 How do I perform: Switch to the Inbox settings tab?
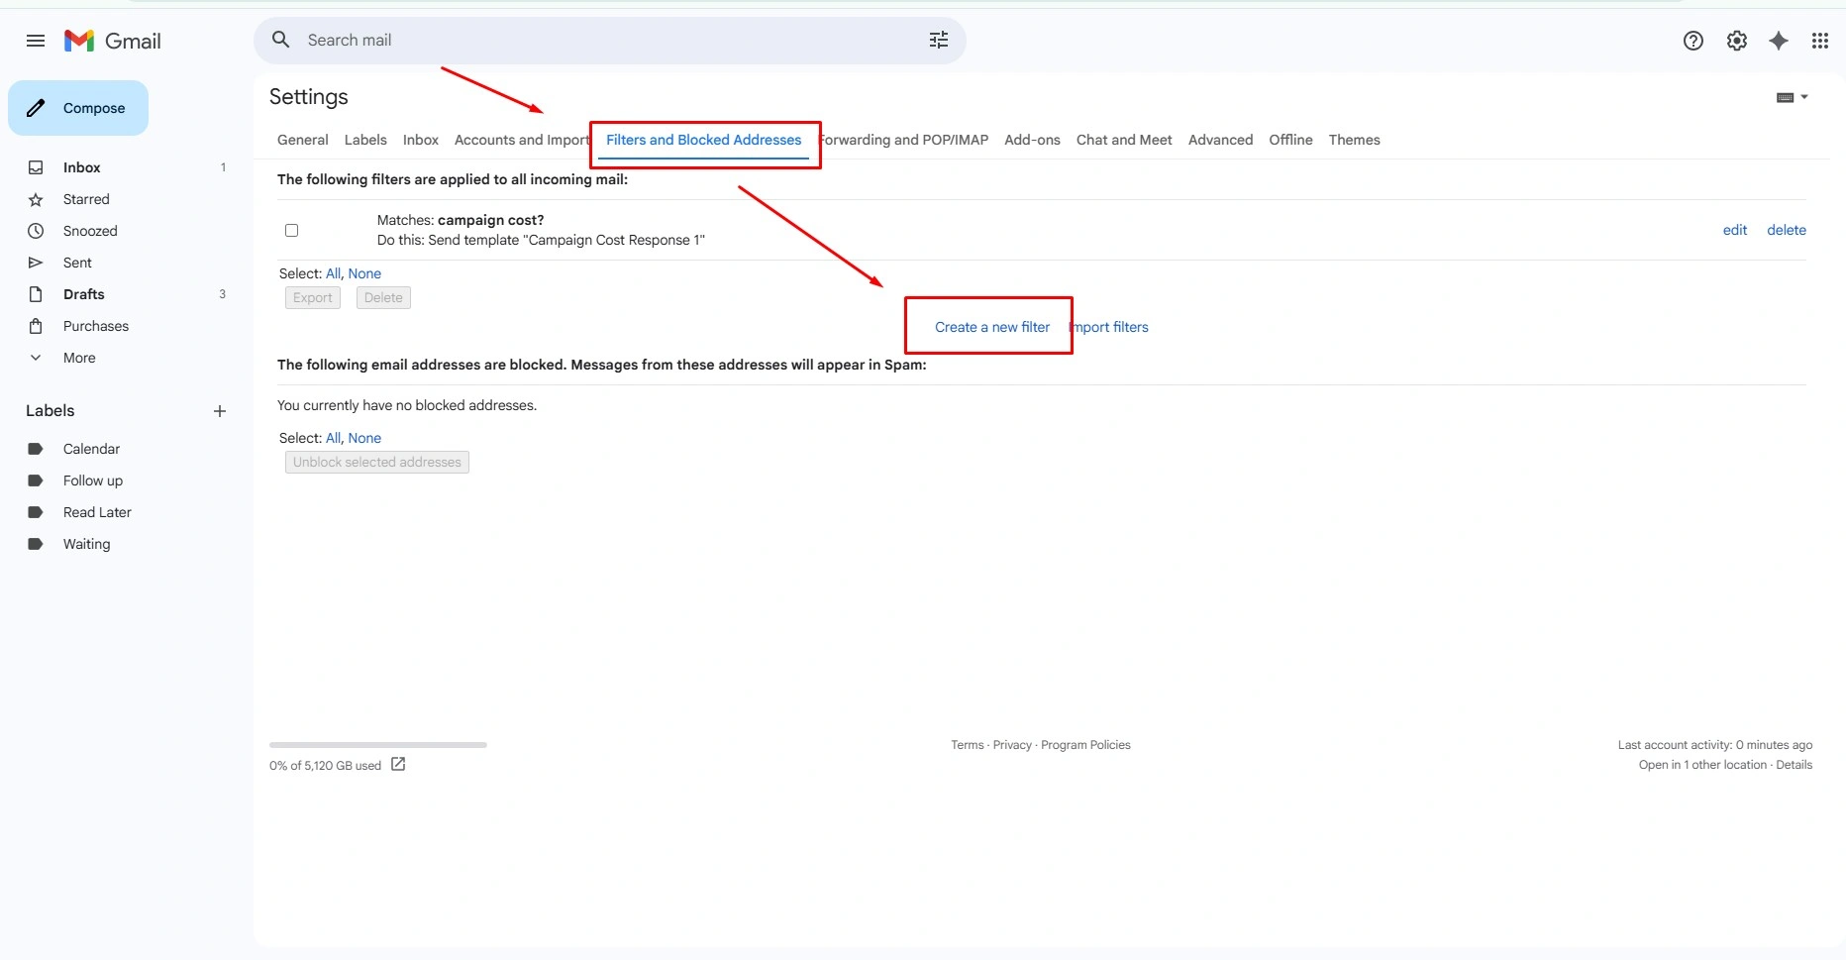(420, 140)
